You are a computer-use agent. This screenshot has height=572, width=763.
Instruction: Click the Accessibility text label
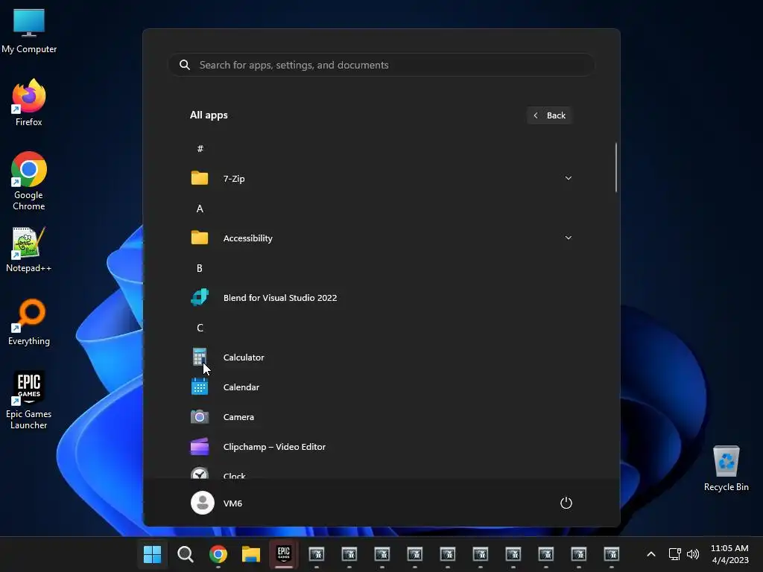point(247,238)
